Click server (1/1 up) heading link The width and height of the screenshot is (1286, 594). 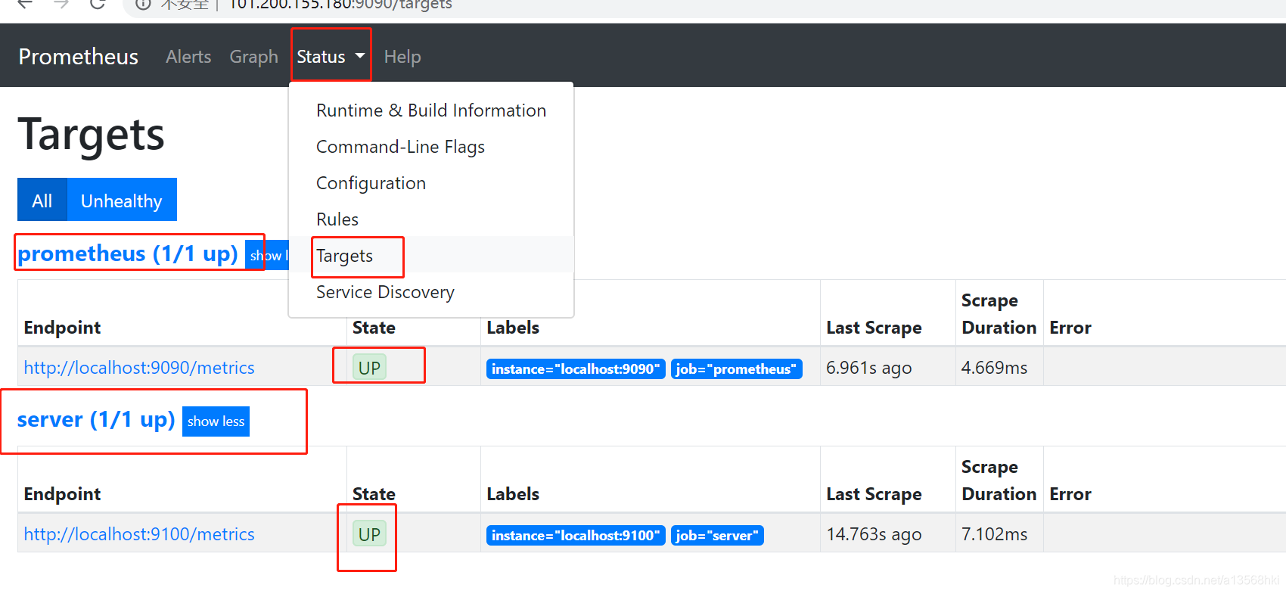(x=96, y=419)
